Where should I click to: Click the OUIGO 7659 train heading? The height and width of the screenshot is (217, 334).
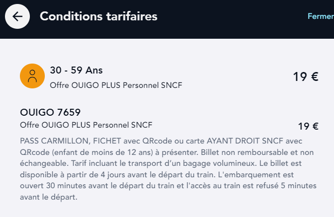[50, 112]
